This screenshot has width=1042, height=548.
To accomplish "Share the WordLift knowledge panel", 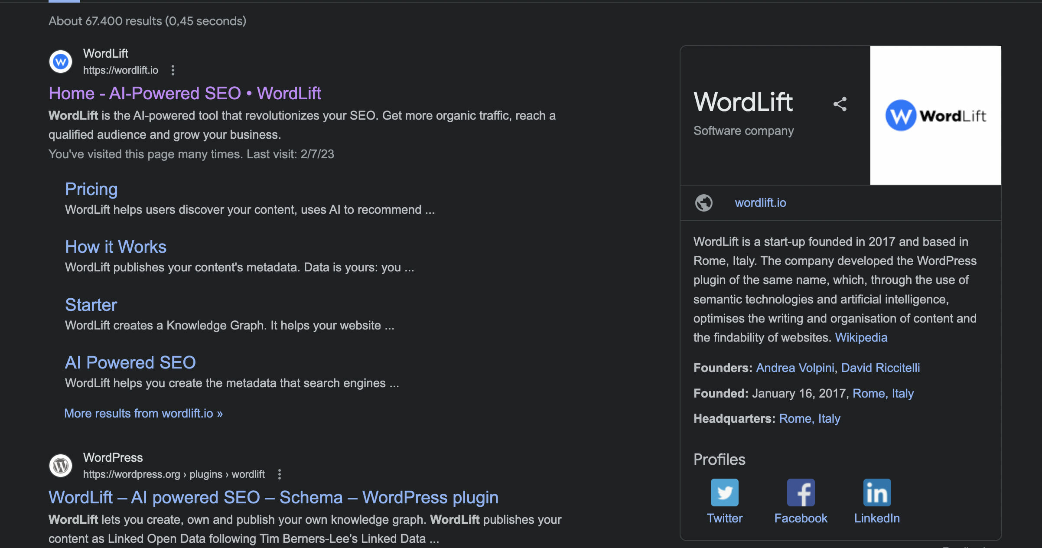I will click(840, 104).
